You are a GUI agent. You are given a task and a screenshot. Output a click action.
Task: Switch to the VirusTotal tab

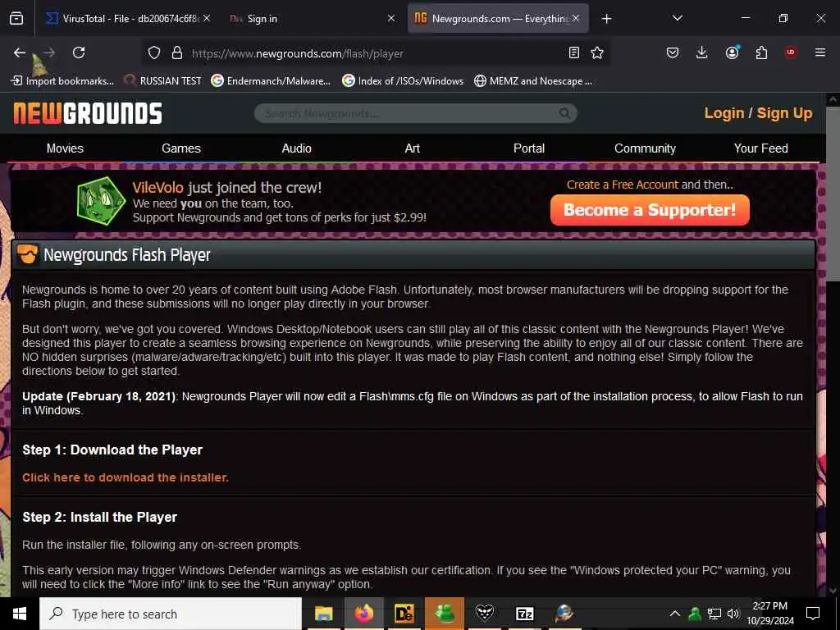pyautogui.click(x=128, y=19)
